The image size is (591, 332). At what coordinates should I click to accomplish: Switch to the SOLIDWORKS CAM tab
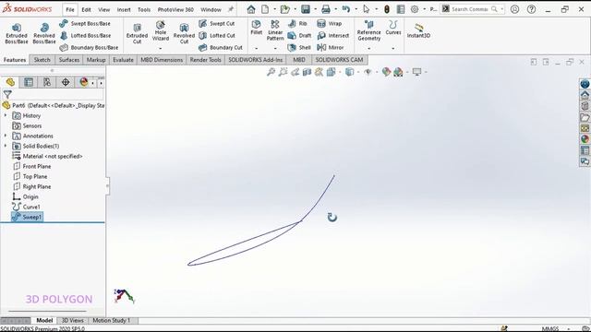pyautogui.click(x=339, y=59)
